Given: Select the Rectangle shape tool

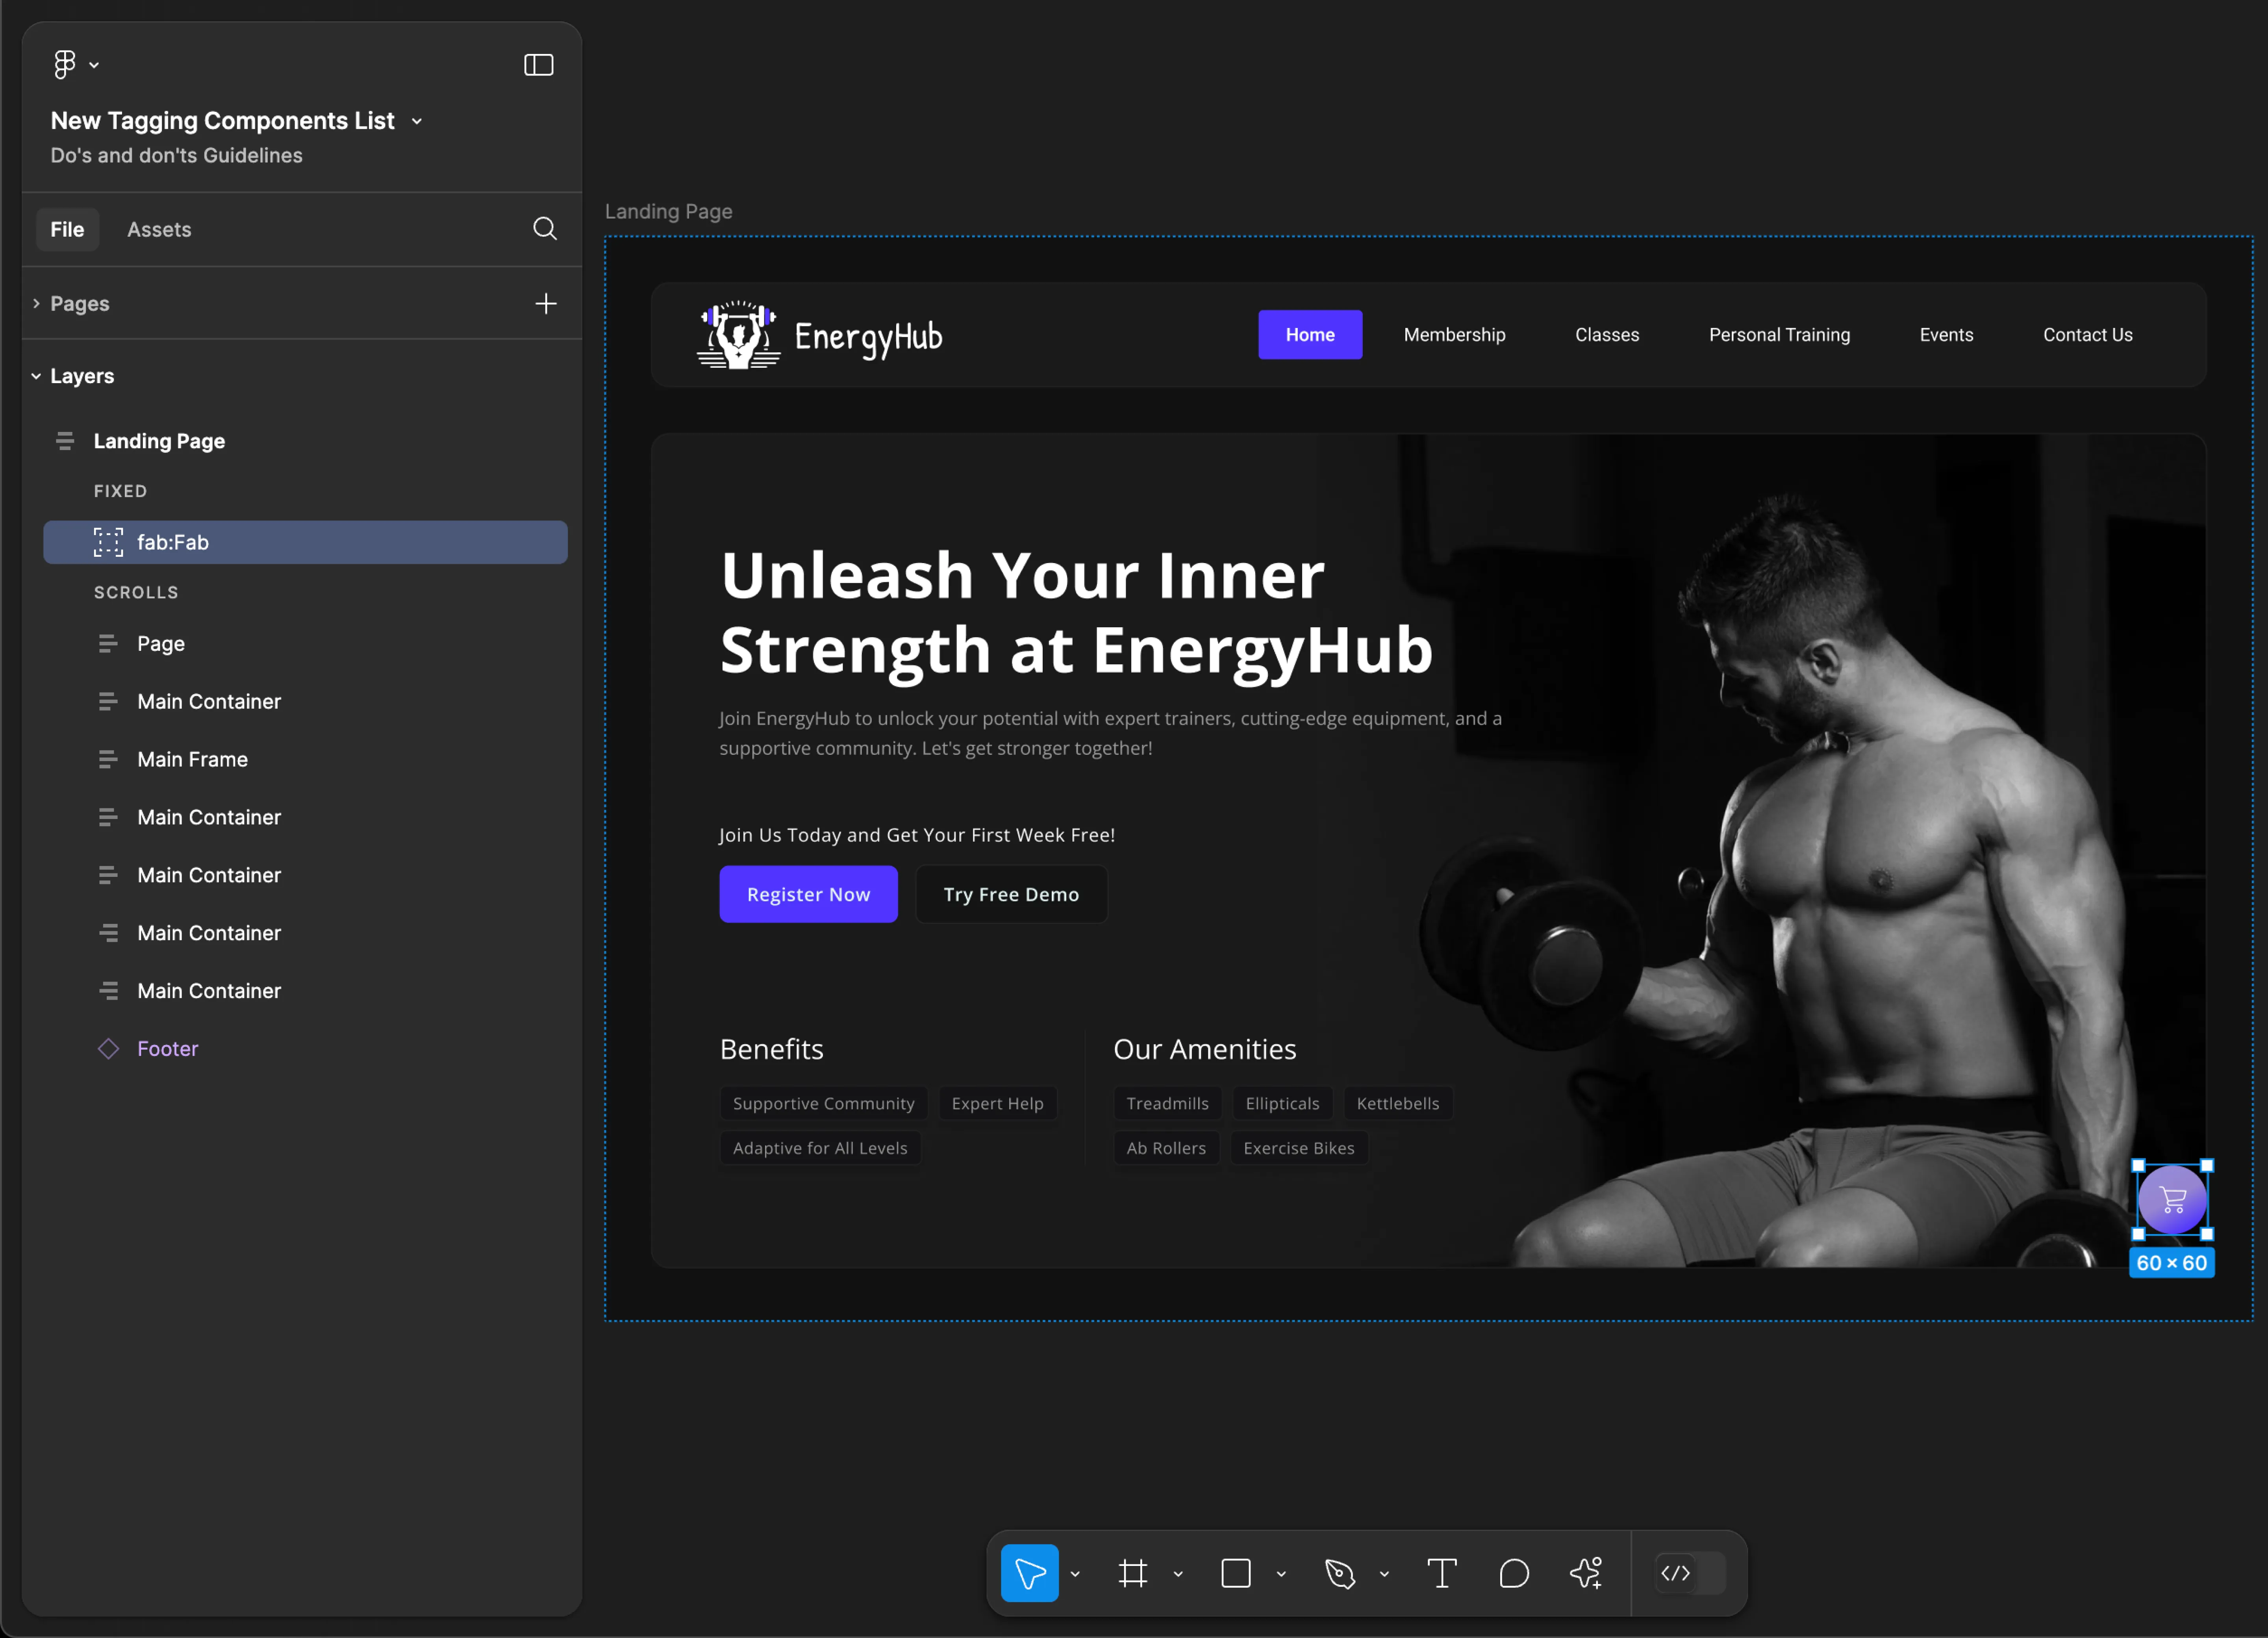Looking at the screenshot, I should tap(1236, 1574).
